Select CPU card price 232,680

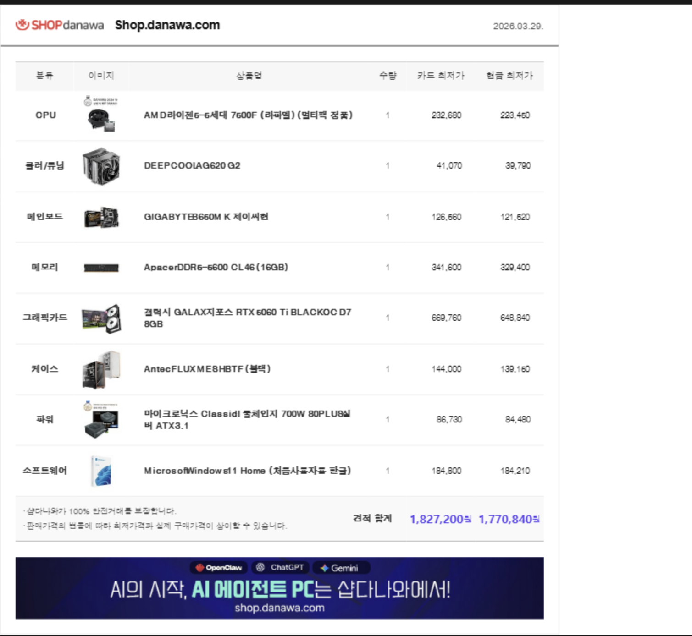pos(446,115)
